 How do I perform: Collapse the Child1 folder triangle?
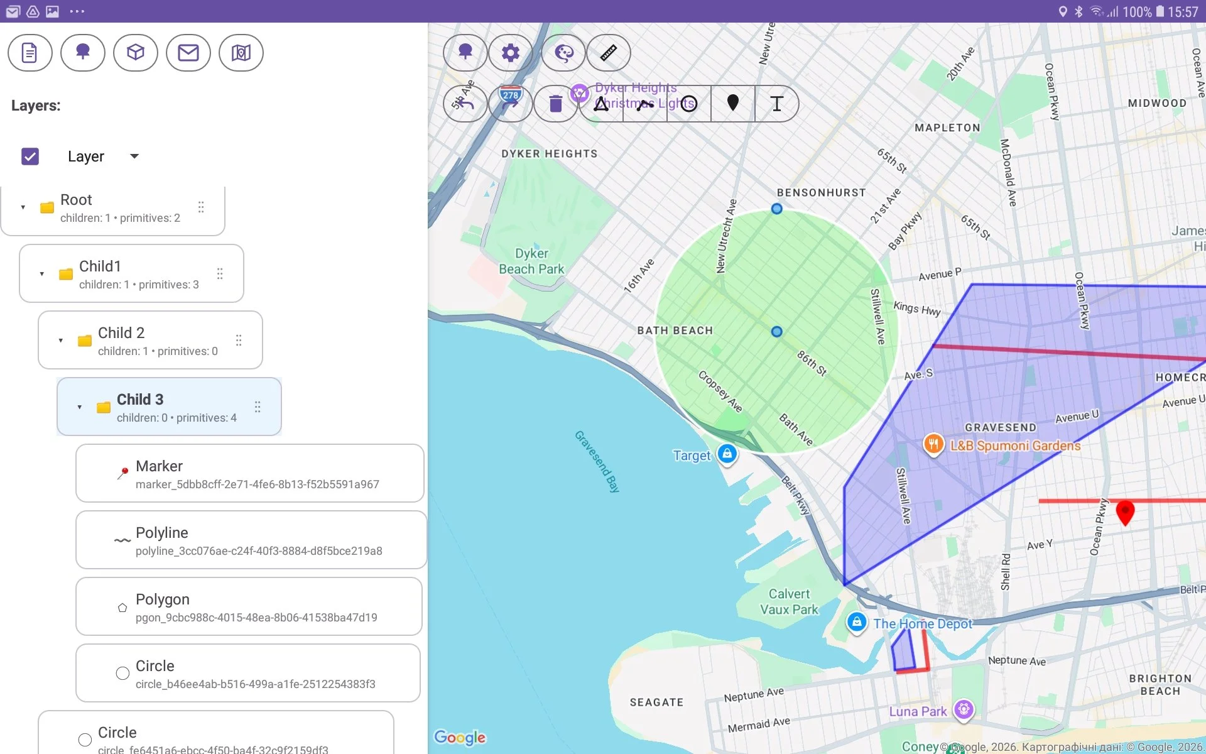pyautogui.click(x=42, y=274)
